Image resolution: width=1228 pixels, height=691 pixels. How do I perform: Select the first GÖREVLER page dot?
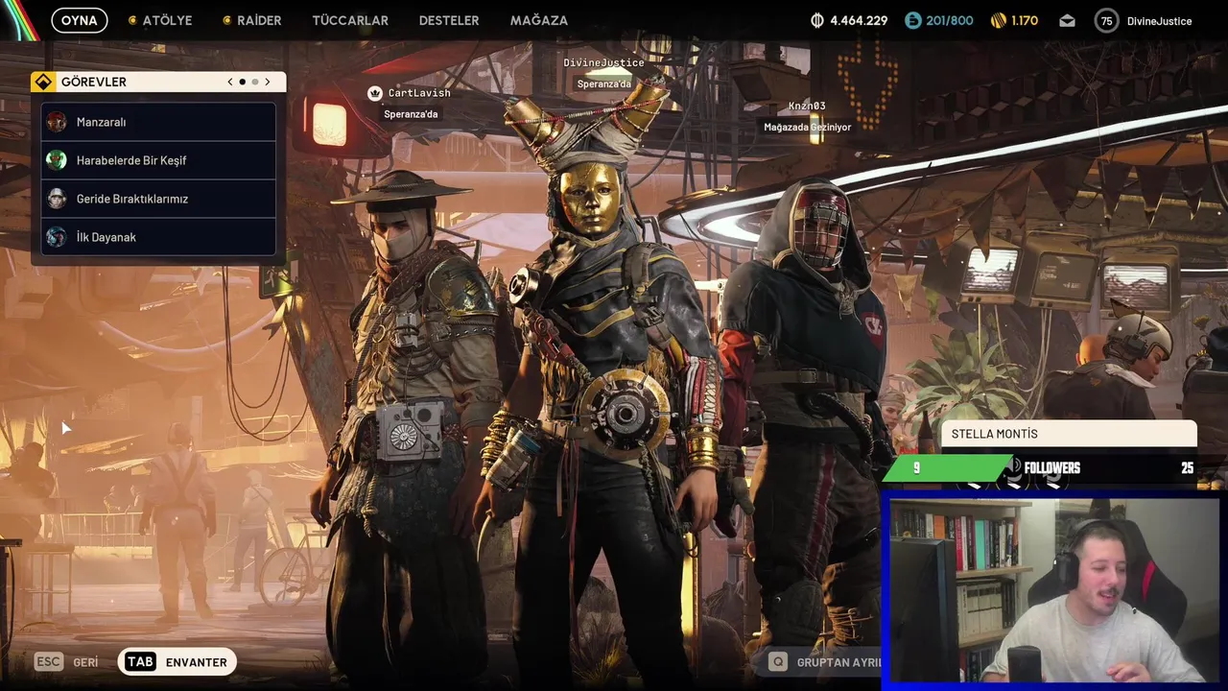pos(242,82)
